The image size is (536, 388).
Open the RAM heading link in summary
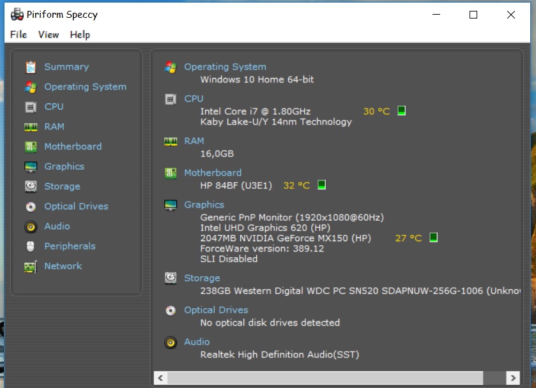[x=194, y=141]
